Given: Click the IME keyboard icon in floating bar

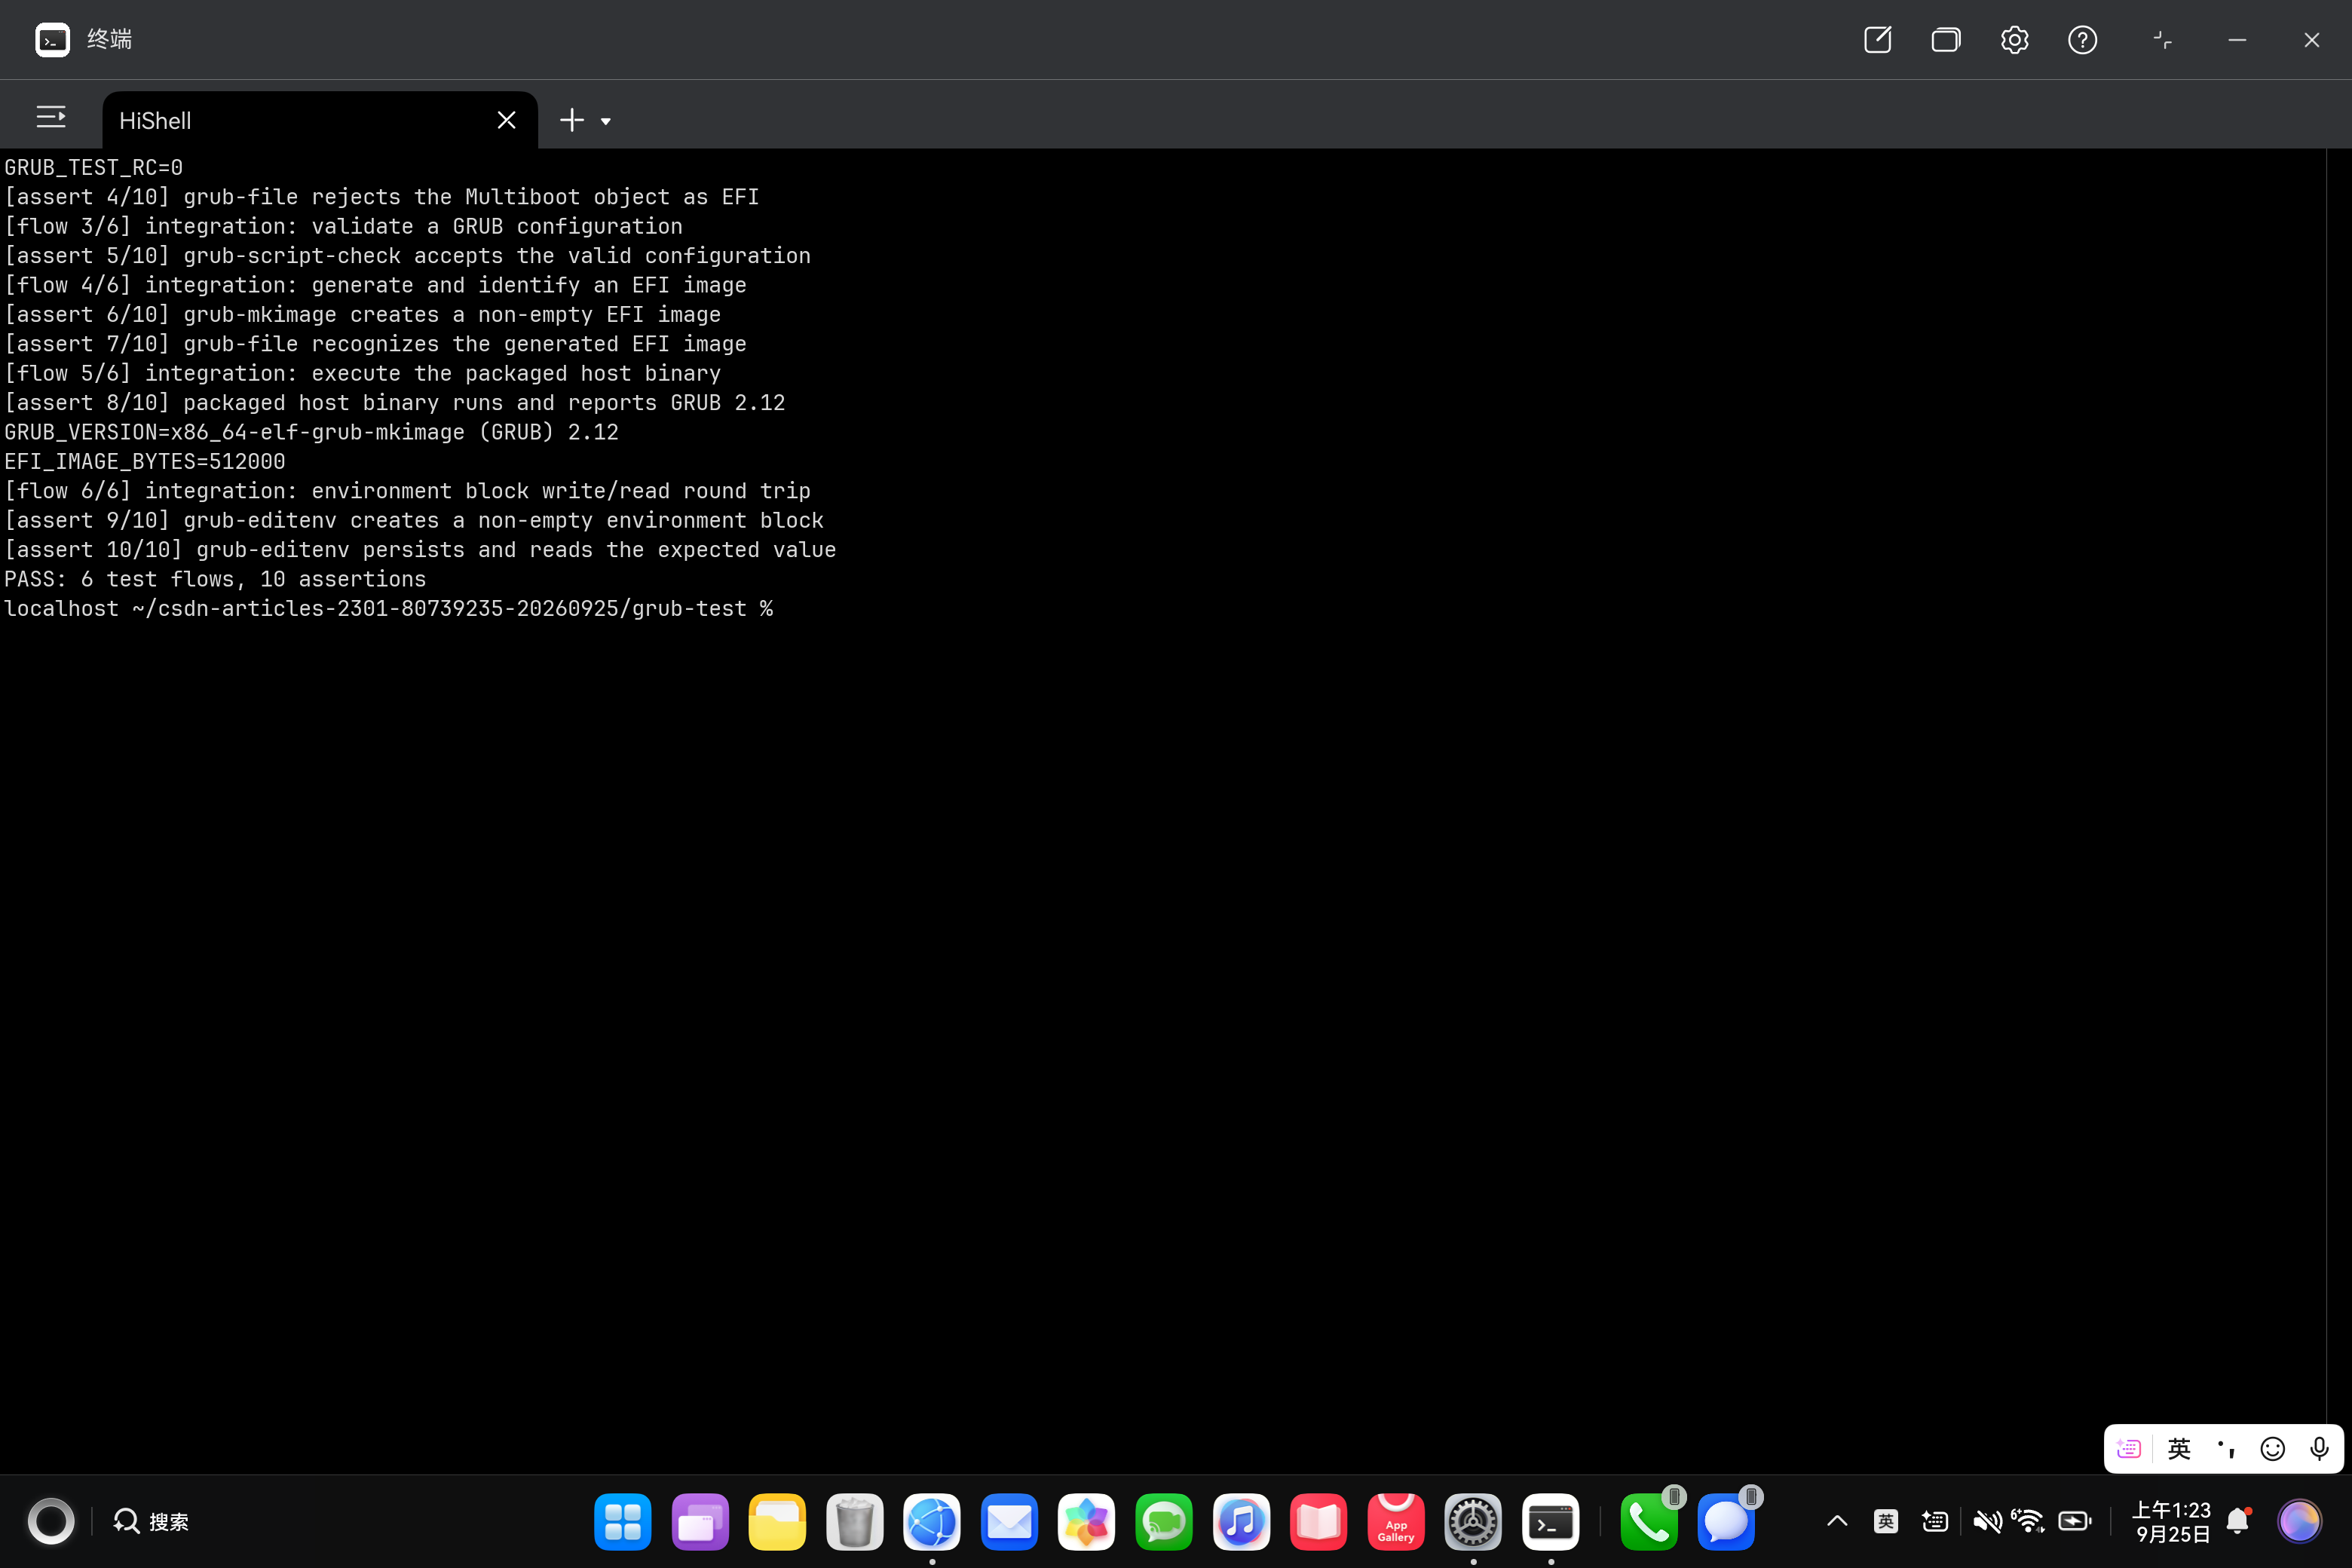Looking at the screenshot, I should point(2129,1448).
